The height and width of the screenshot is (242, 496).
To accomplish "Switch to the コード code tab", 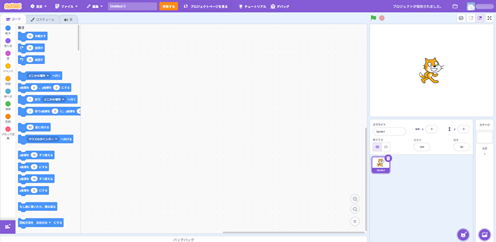I will tap(13, 19).
